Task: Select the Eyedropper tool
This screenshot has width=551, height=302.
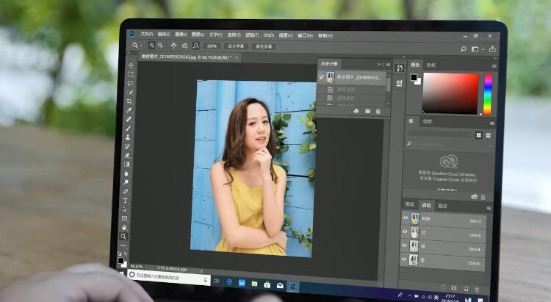Action: tap(129, 110)
